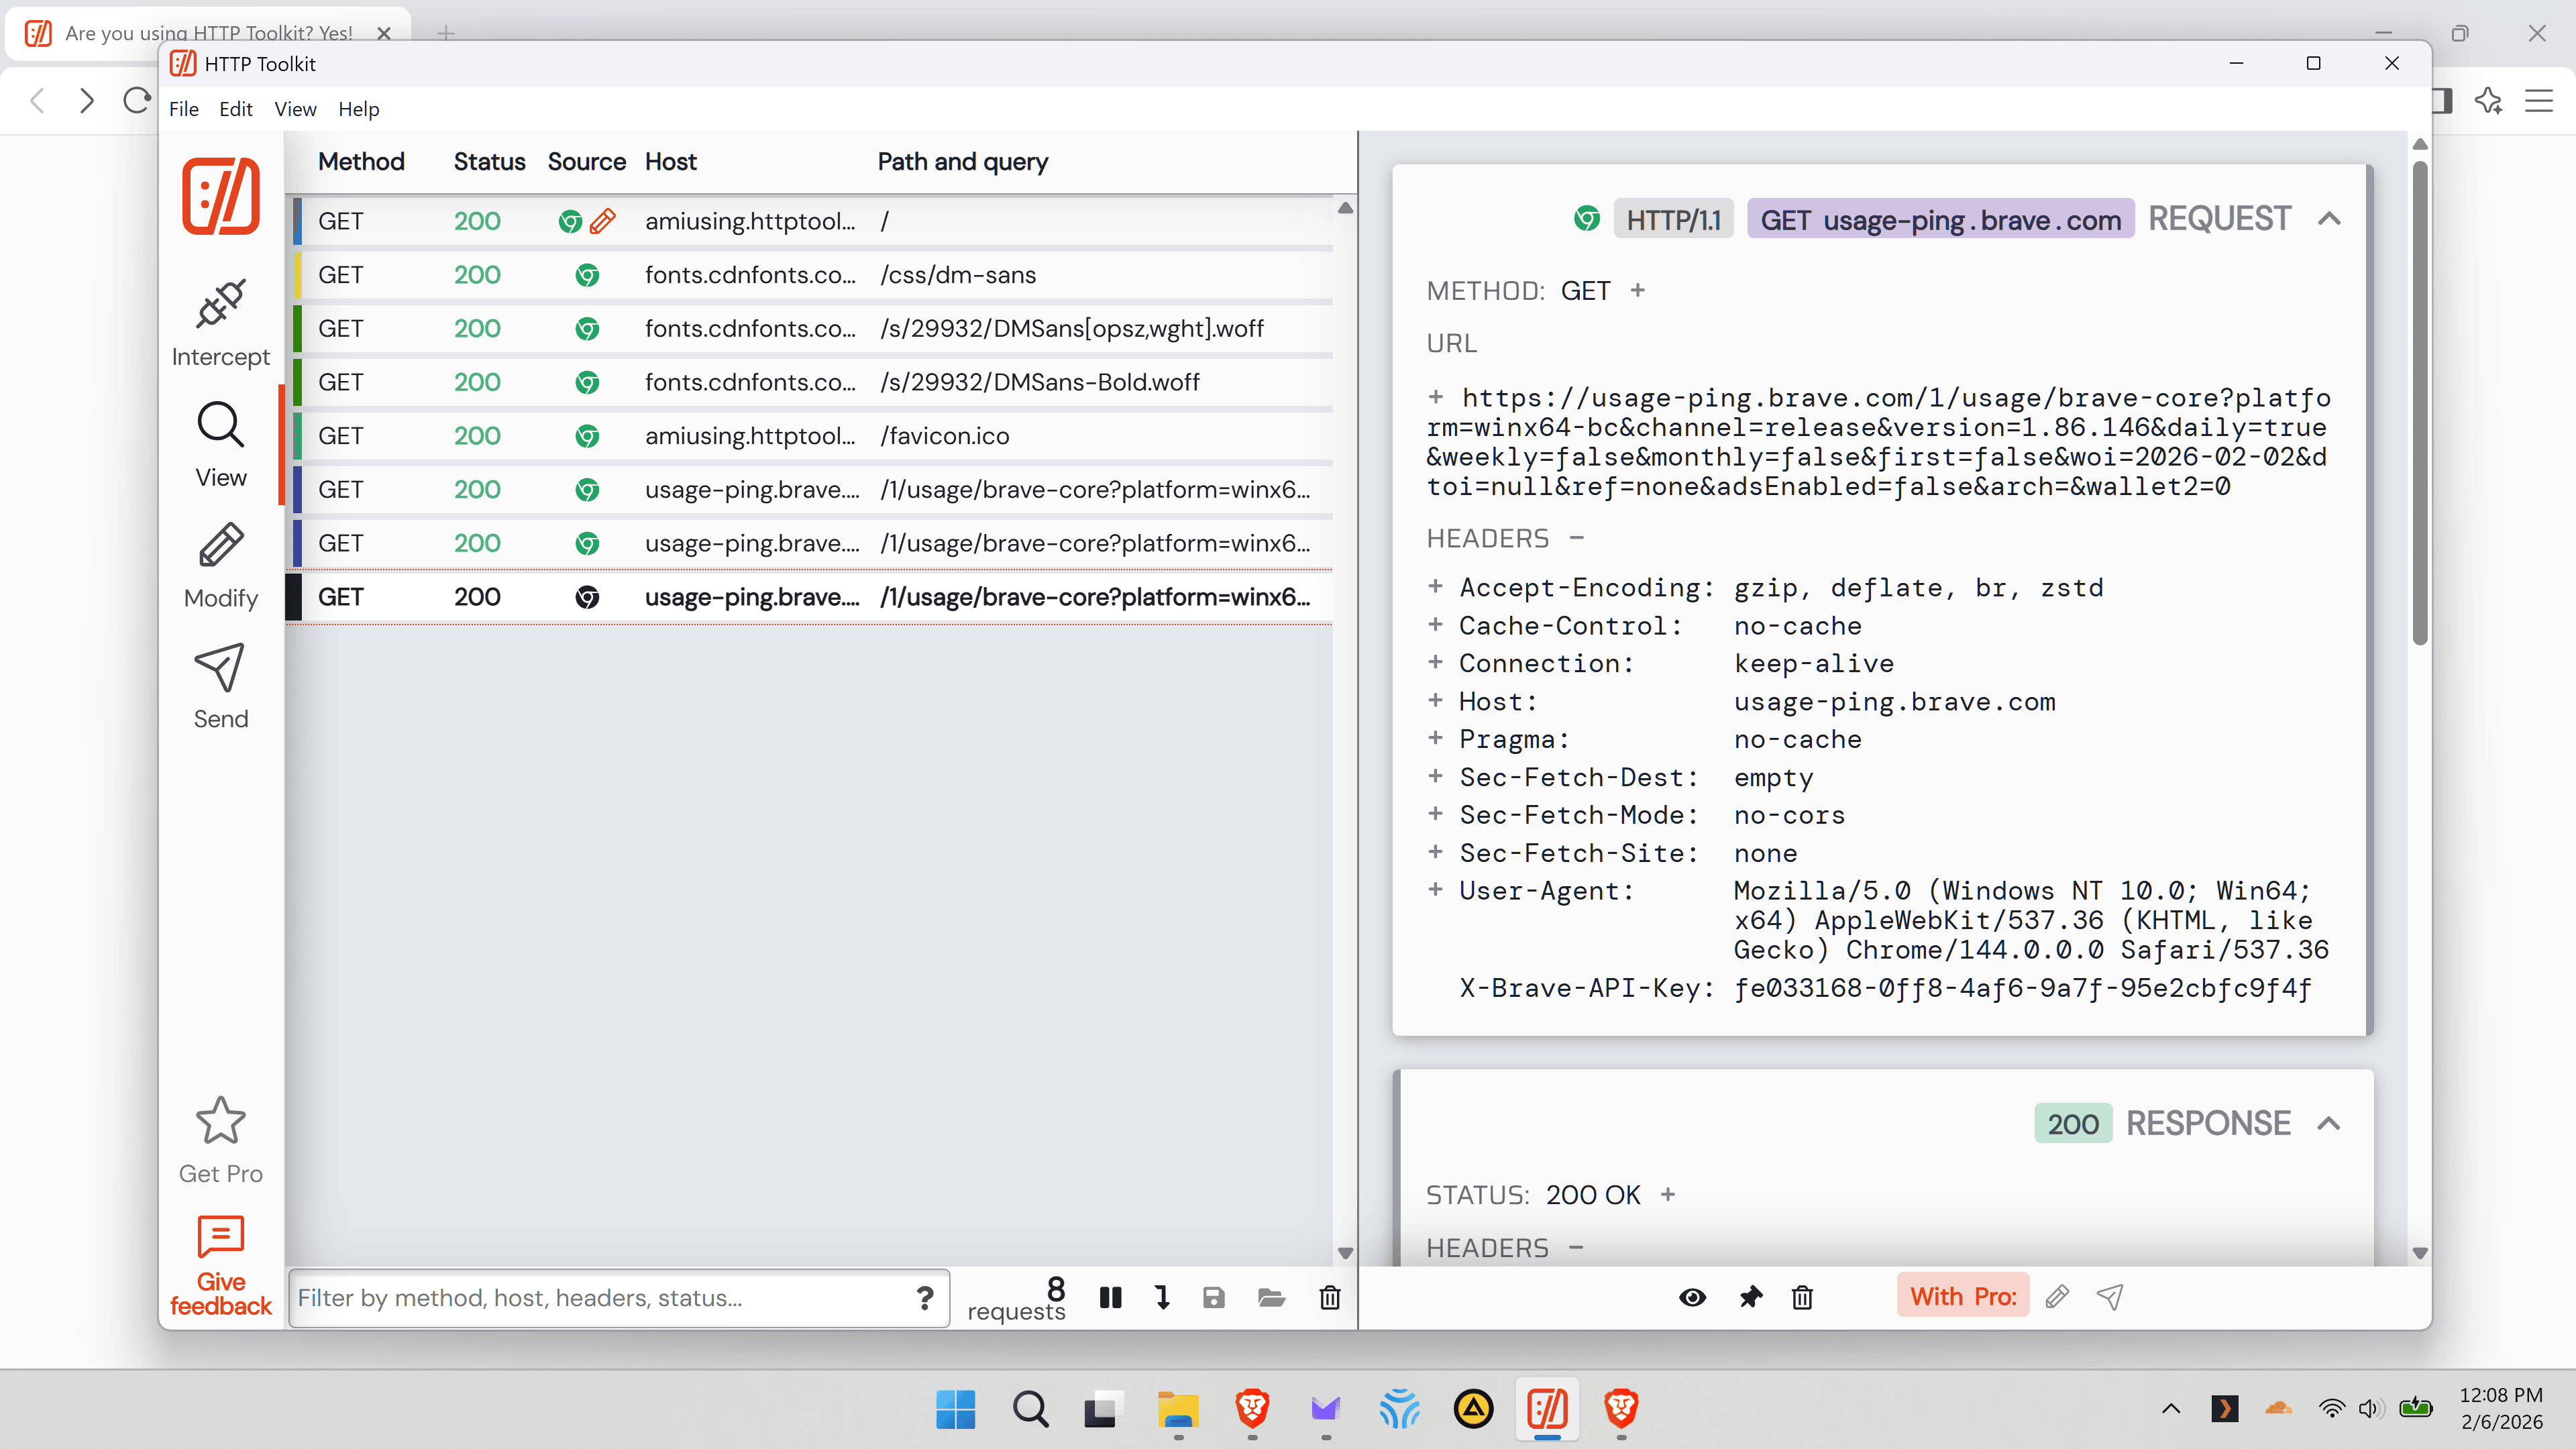
Task: Click the filter requests input field
Action: (600, 1298)
